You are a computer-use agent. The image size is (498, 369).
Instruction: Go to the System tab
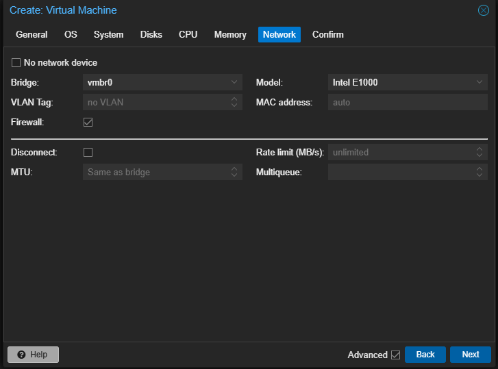click(x=109, y=35)
